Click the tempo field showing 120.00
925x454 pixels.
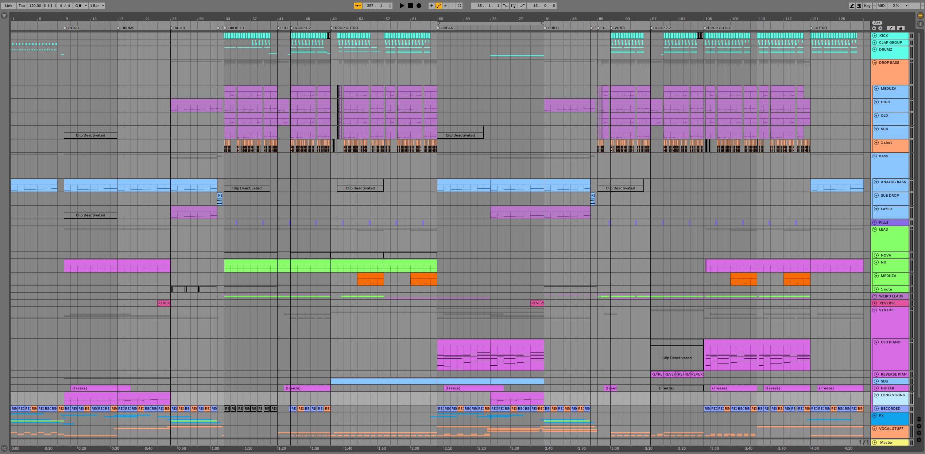[x=35, y=6]
